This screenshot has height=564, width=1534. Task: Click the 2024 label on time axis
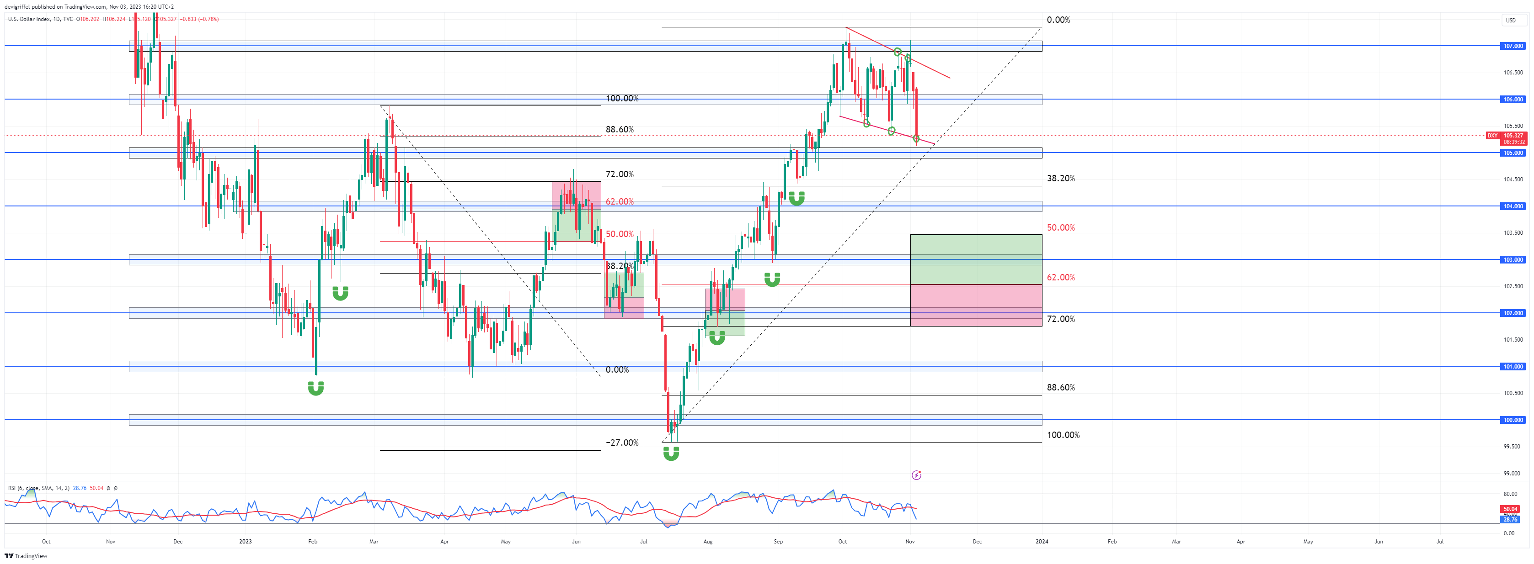[x=1042, y=541]
